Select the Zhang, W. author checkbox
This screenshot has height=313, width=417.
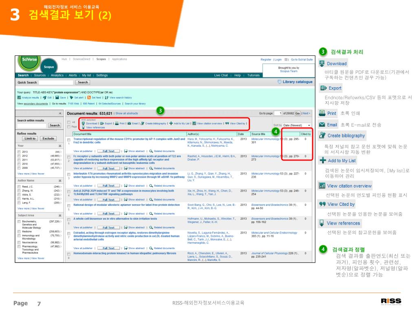[19, 191]
